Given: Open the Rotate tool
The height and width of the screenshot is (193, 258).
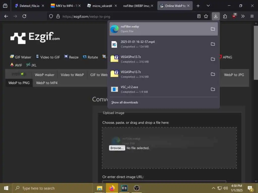Looking at the screenshot, I should pyautogui.click(x=90, y=57).
